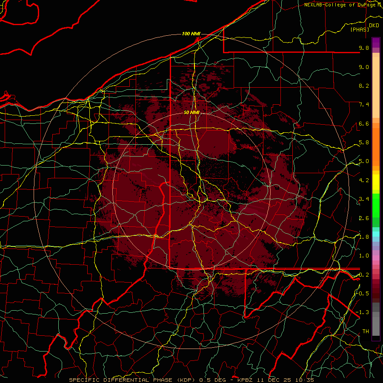Click the KPBZ radar site identifier
The height and width of the screenshot is (383, 383).
[x=245, y=380]
